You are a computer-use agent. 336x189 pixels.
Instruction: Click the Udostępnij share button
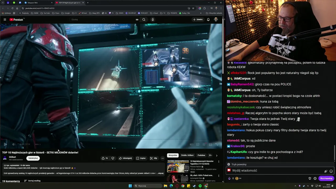[125, 158]
